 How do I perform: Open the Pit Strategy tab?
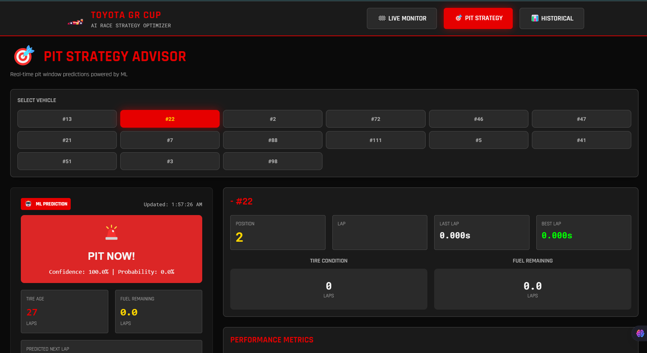pyautogui.click(x=478, y=18)
